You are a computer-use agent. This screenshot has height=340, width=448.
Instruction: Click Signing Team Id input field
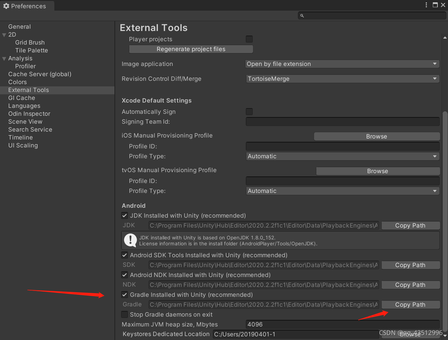coord(342,121)
